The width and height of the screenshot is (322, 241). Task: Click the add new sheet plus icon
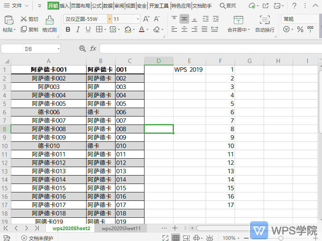(x=175, y=228)
